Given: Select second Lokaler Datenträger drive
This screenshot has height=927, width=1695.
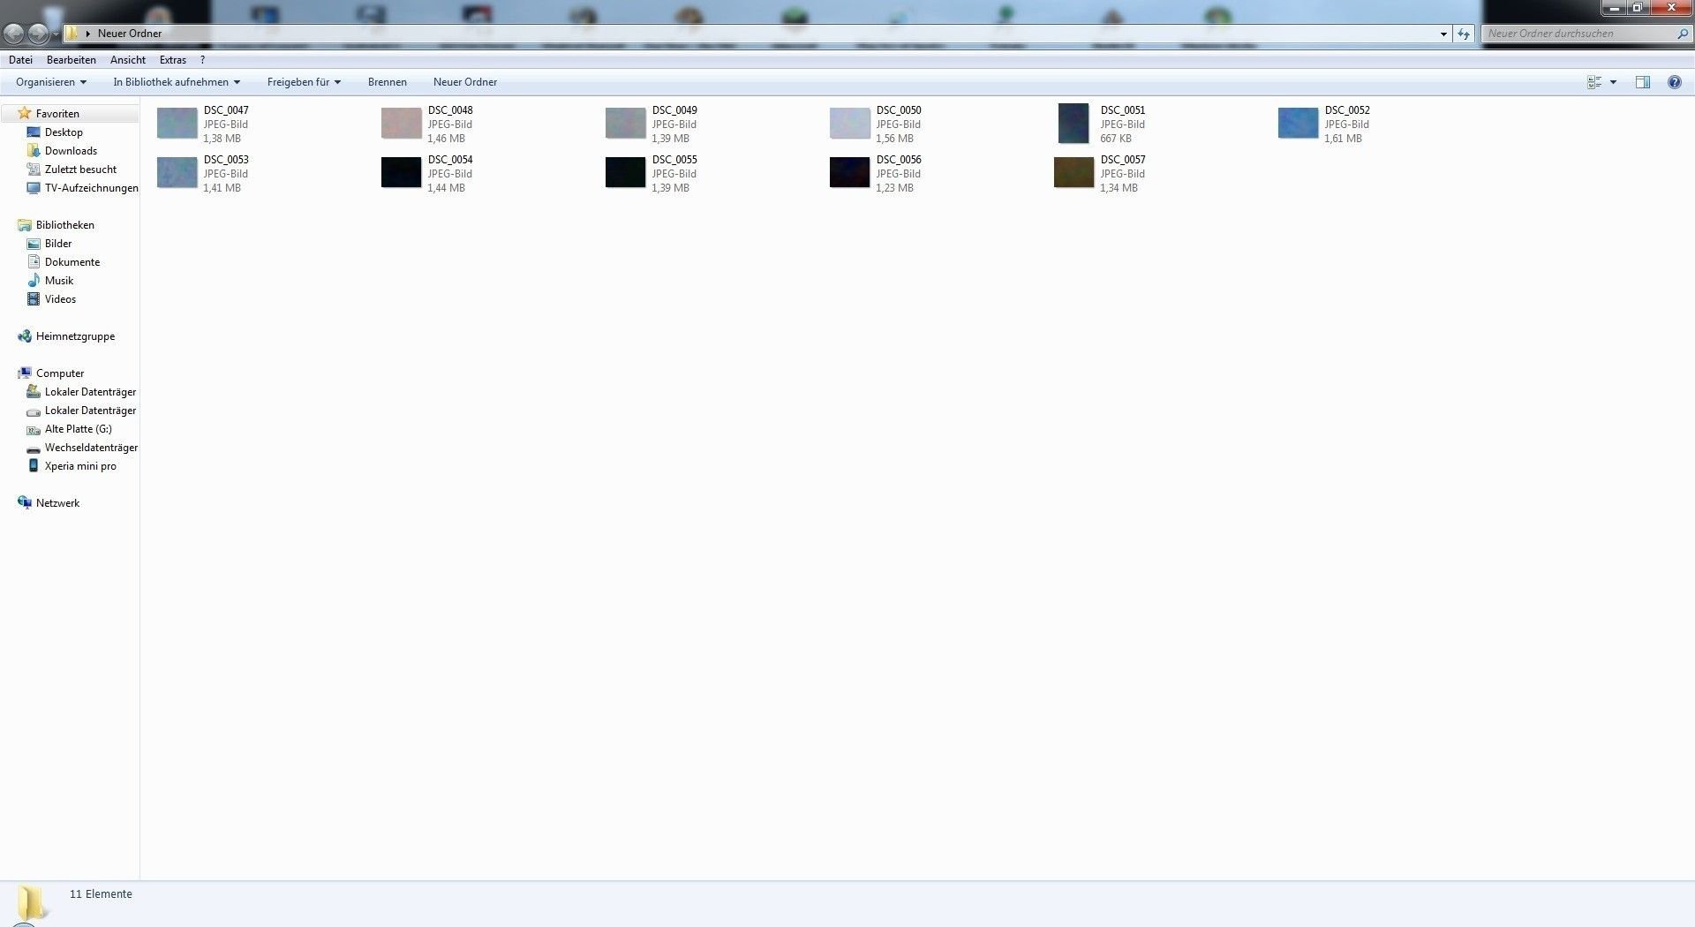Looking at the screenshot, I should click(90, 411).
